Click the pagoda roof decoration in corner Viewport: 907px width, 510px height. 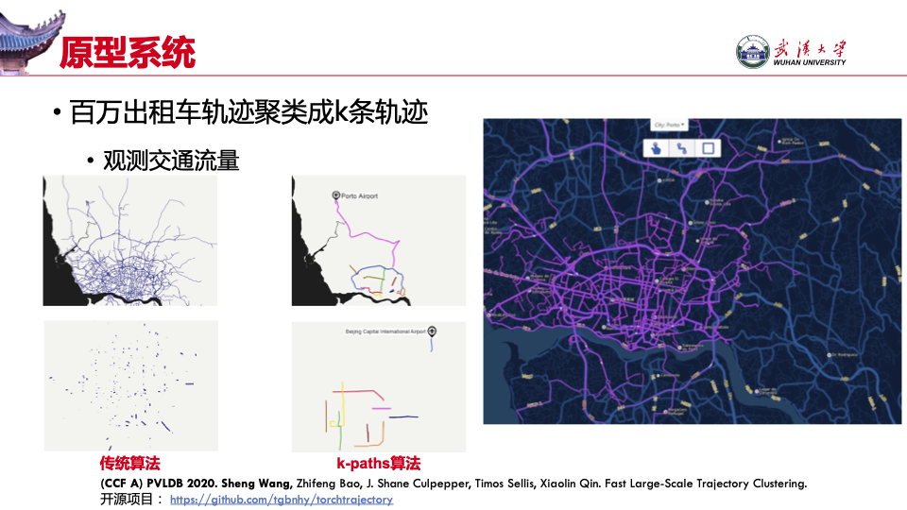point(28,33)
